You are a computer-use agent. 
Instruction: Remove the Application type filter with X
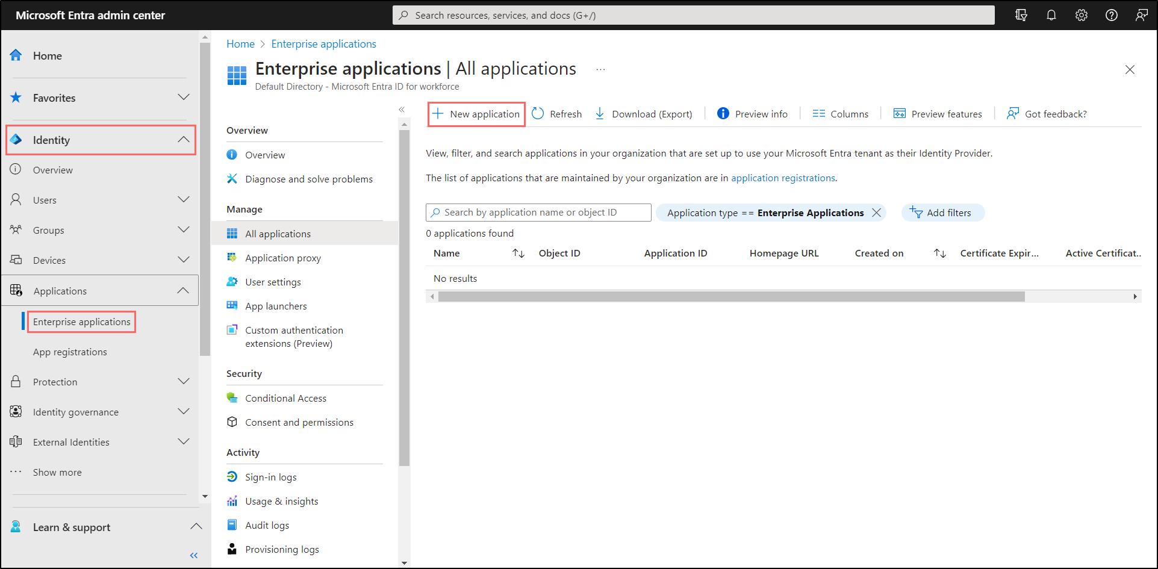(x=877, y=213)
